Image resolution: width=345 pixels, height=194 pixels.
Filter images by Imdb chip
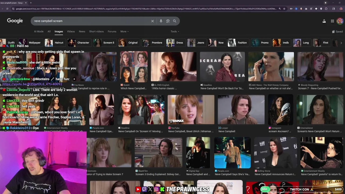point(281,43)
